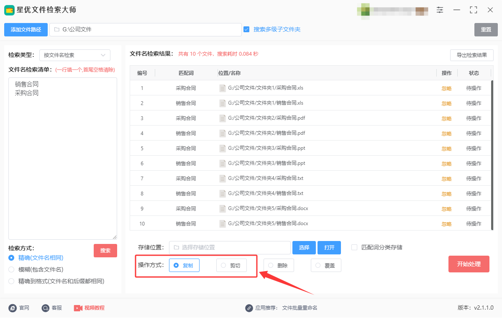502x318 pixels.
Task: Click 采购合同 match word in row 7
Action: (186, 179)
